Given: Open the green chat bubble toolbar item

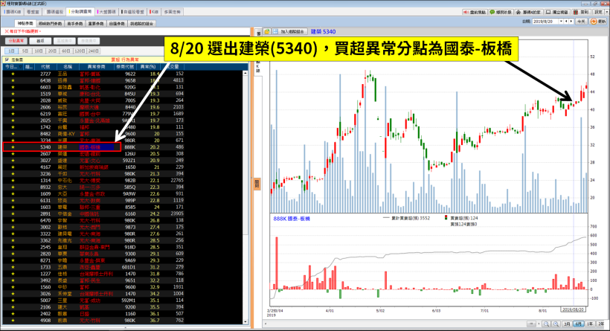Looking at the screenshot, I should [501, 12].
